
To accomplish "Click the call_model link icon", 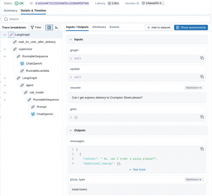I will [26, 93].
